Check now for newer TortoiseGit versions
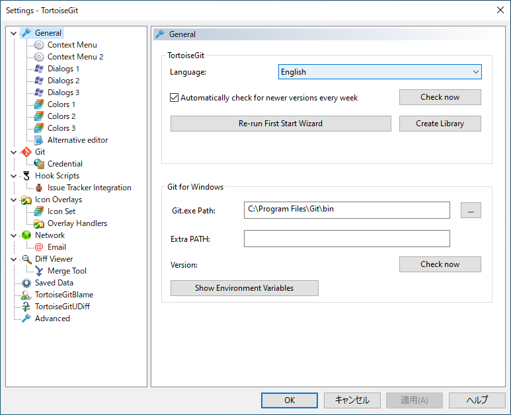511x415 pixels. coord(440,97)
